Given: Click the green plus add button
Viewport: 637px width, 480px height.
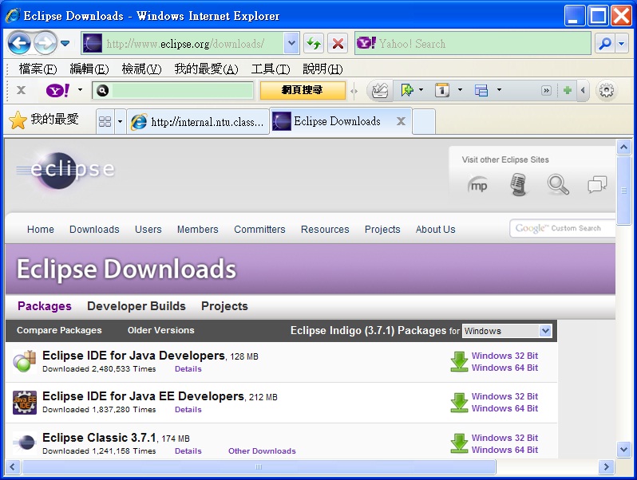Looking at the screenshot, I should coord(568,90).
